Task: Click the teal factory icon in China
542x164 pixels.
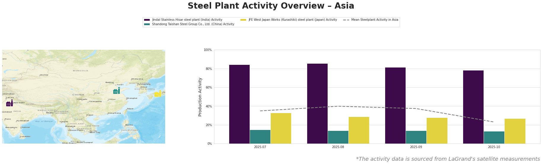Action: [117, 91]
